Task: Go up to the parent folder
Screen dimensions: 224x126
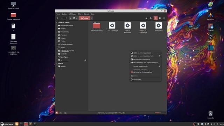Action: pos(66,18)
